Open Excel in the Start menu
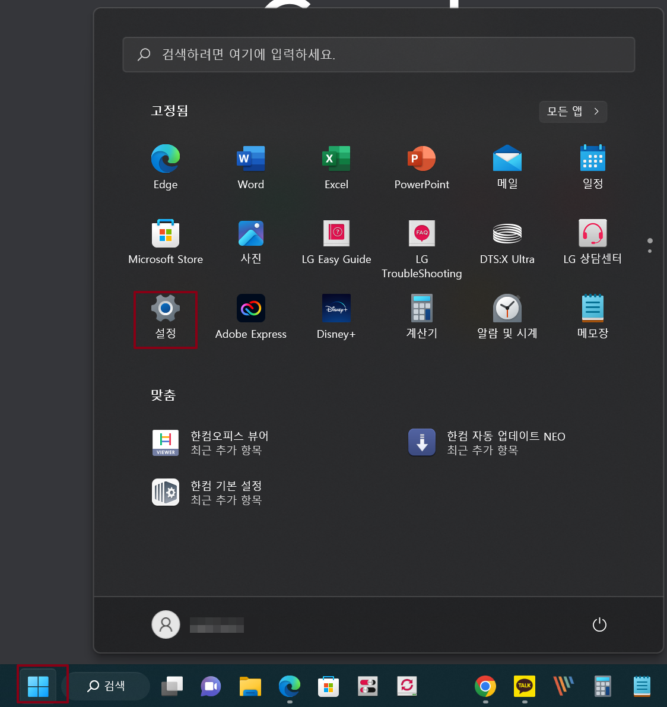The height and width of the screenshot is (707, 667). click(336, 167)
